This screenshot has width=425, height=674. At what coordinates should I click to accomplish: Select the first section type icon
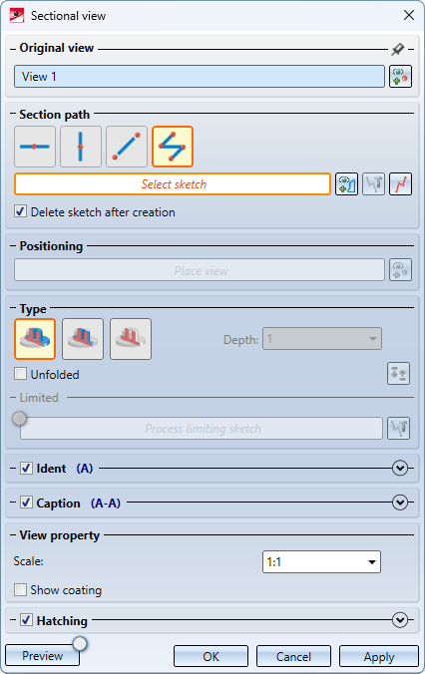coord(35,339)
